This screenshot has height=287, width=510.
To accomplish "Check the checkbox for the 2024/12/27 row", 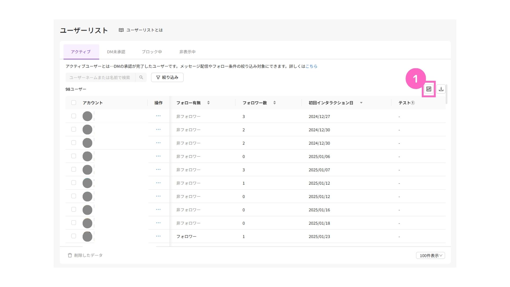I will click(x=74, y=116).
